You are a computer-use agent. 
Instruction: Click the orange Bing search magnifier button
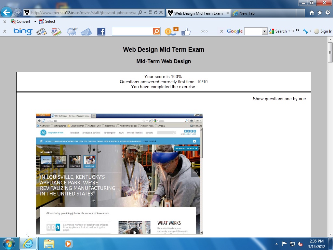156,31
